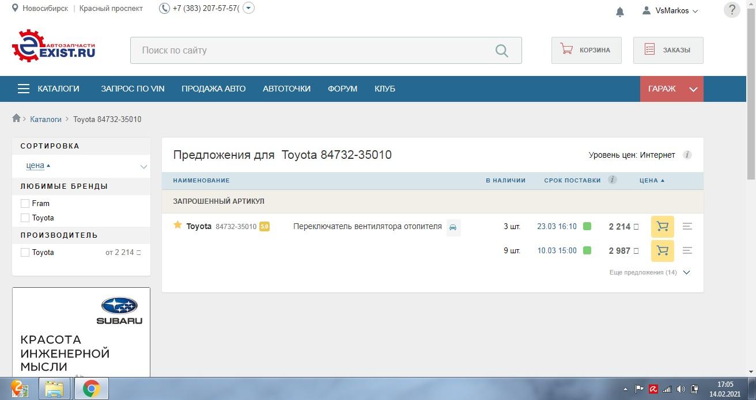The image size is (756, 400).
Task: Click the network signal tray icon
Action: (x=667, y=388)
